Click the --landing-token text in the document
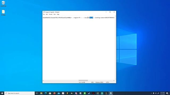This screenshot has height=95, width=170. pyautogui.click(x=99, y=18)
